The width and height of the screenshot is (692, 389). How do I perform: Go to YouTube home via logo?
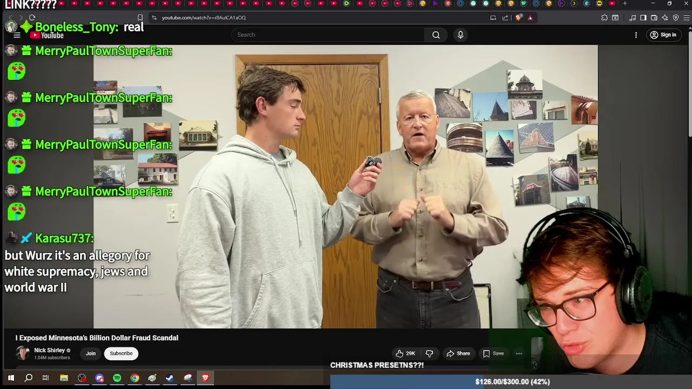(x=47, y=35)
